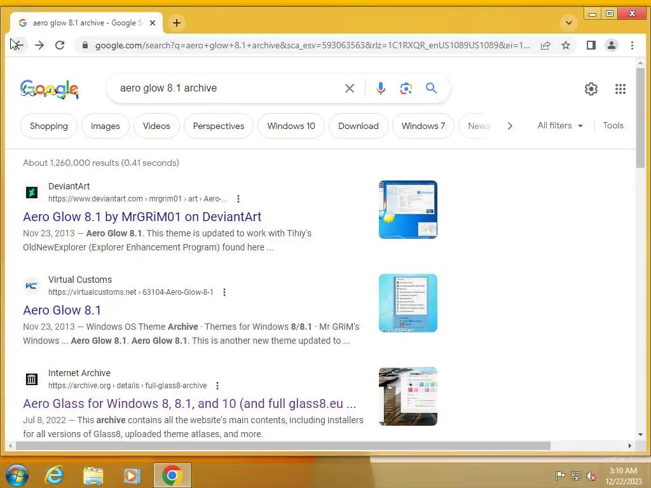Open Virtual Customs Aero Glow 8.1 link
The width and height of the screenshot is (651, 488).
click(x=62, y=310)
